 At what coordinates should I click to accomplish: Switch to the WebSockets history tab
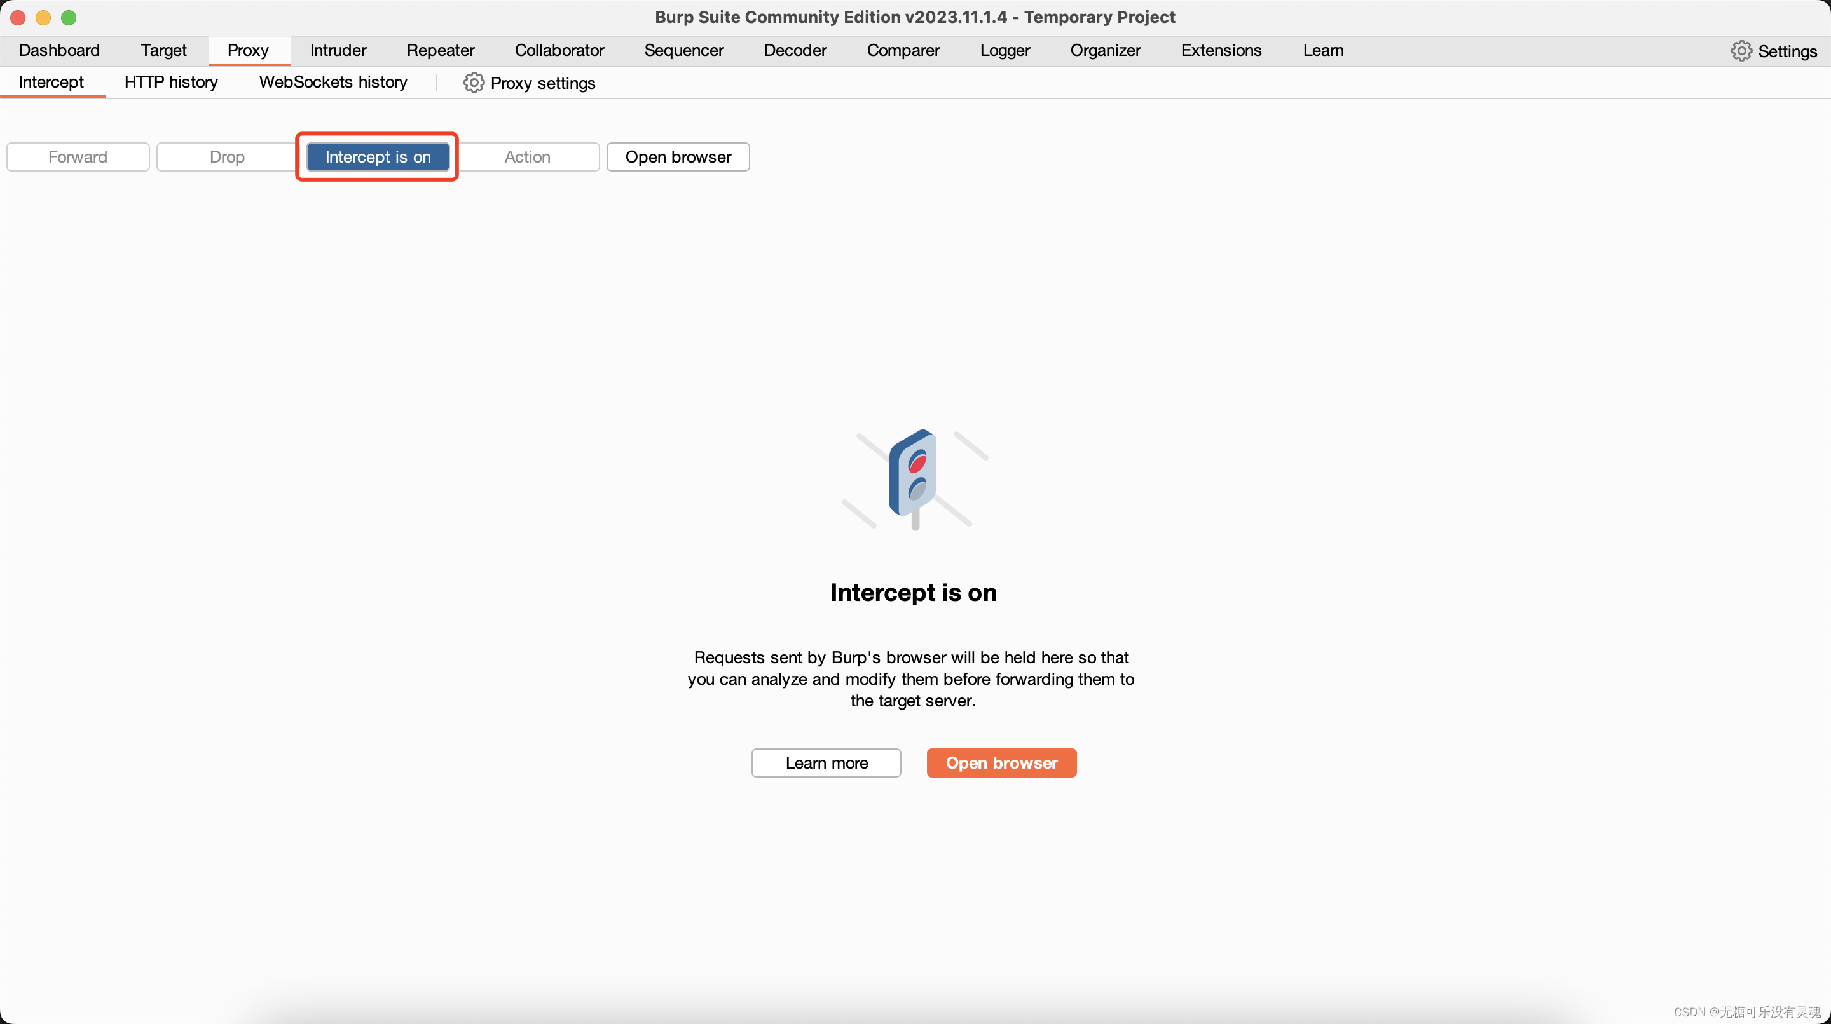[333, 82]
